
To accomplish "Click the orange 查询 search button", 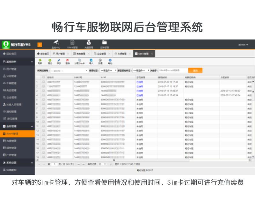I will (195, 71).
